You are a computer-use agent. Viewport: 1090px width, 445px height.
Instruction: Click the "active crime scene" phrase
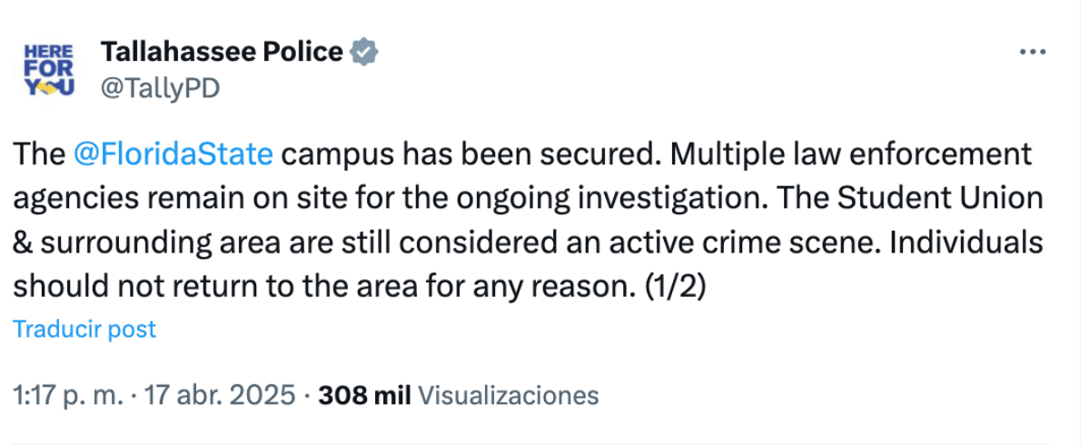click(x=752, y=244)
